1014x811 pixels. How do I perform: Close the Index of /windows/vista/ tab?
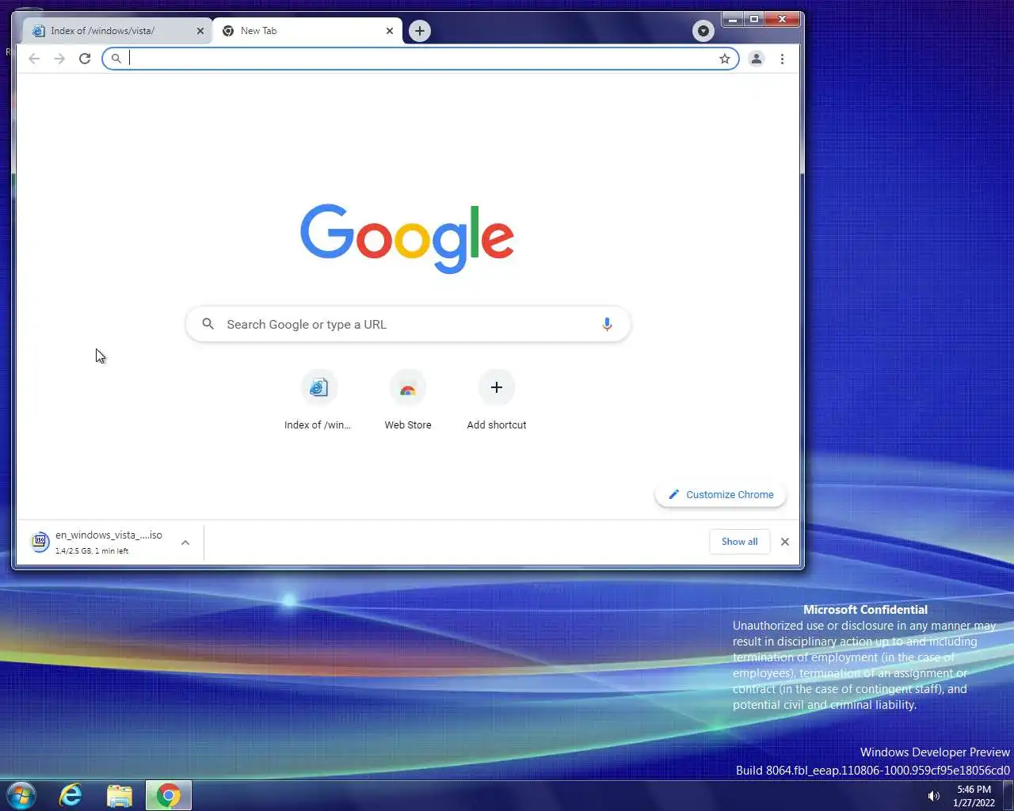(200, 31)
